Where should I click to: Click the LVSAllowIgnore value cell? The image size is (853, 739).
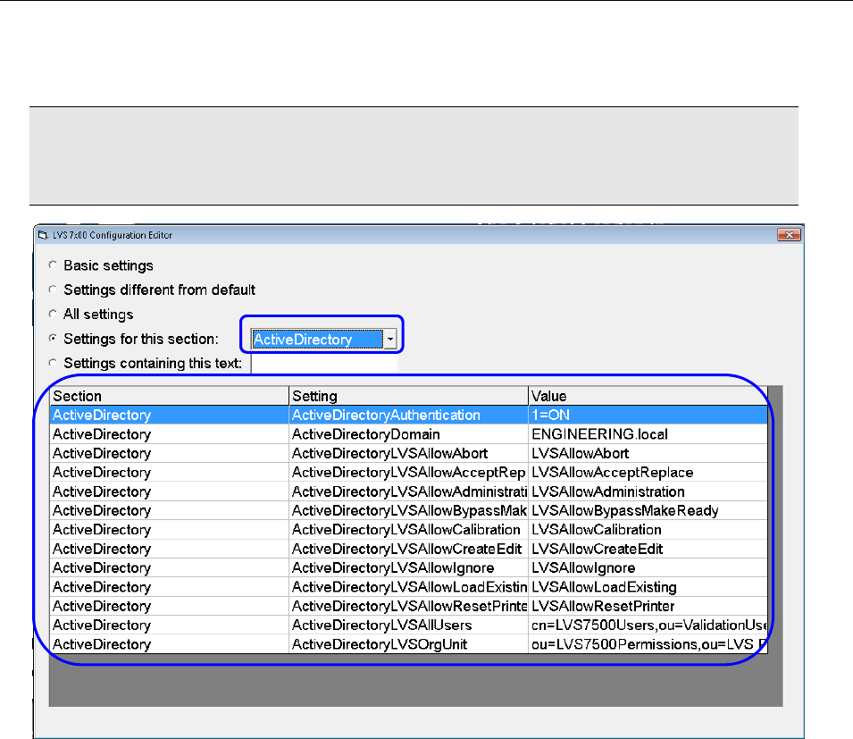pyautogui.click(x=648, y=567)
